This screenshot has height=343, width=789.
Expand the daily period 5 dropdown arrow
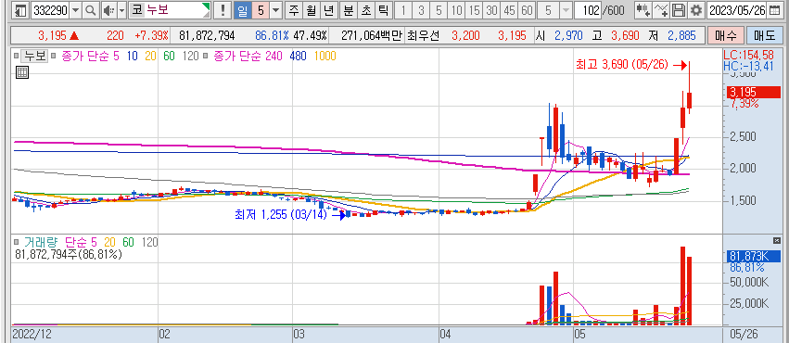click(x=276, y=10)
